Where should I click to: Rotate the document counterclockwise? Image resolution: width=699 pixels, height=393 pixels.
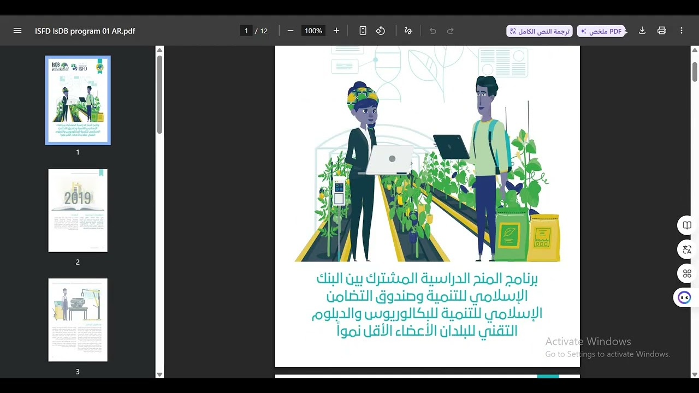tap(381, 31)
